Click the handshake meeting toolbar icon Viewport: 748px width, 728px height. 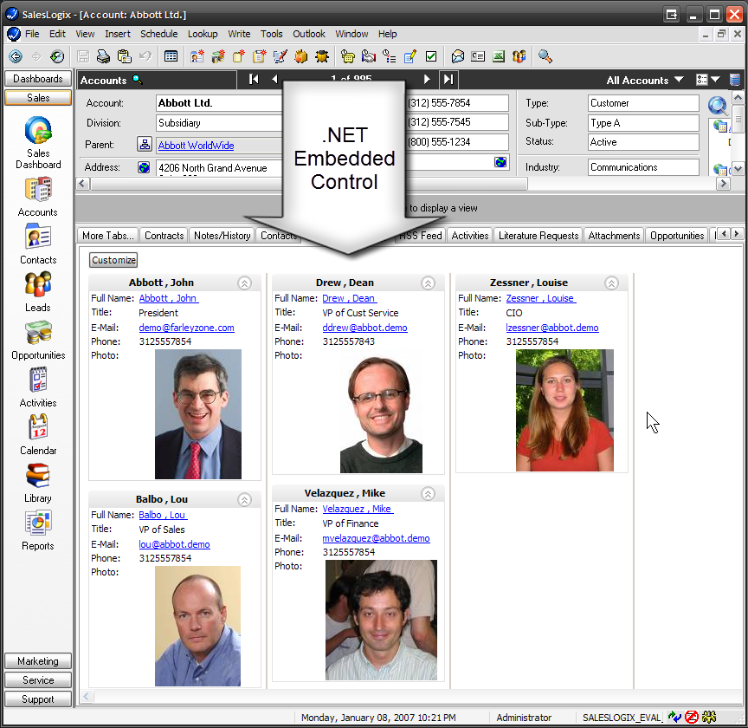[368, 56]
